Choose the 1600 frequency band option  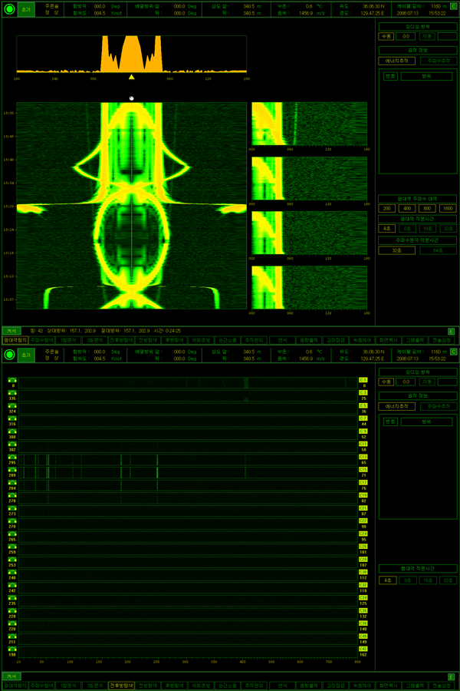click(x=448, y=208)
